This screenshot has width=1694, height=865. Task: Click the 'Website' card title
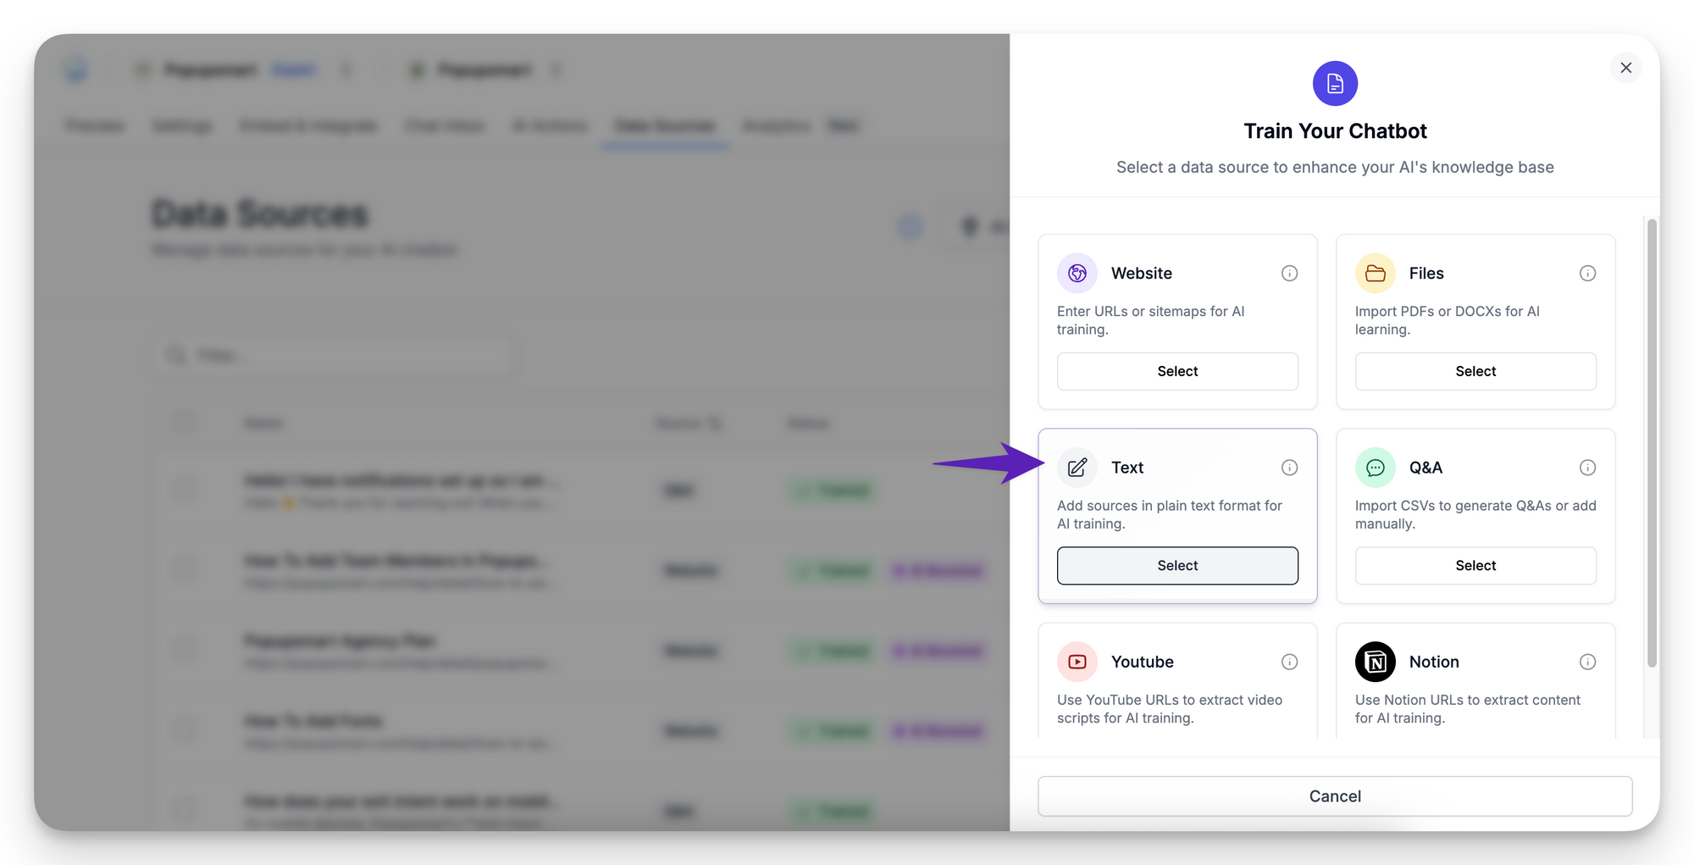click(x=1142, y=273)
